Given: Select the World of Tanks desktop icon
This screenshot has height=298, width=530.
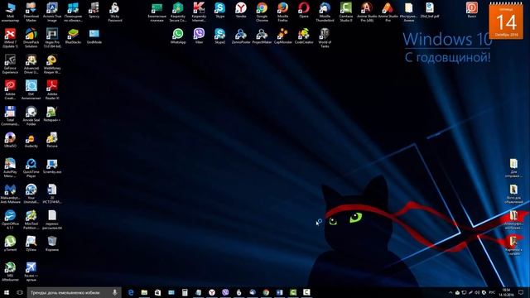Looking at the screenshot, I should [x=325, y=38].
